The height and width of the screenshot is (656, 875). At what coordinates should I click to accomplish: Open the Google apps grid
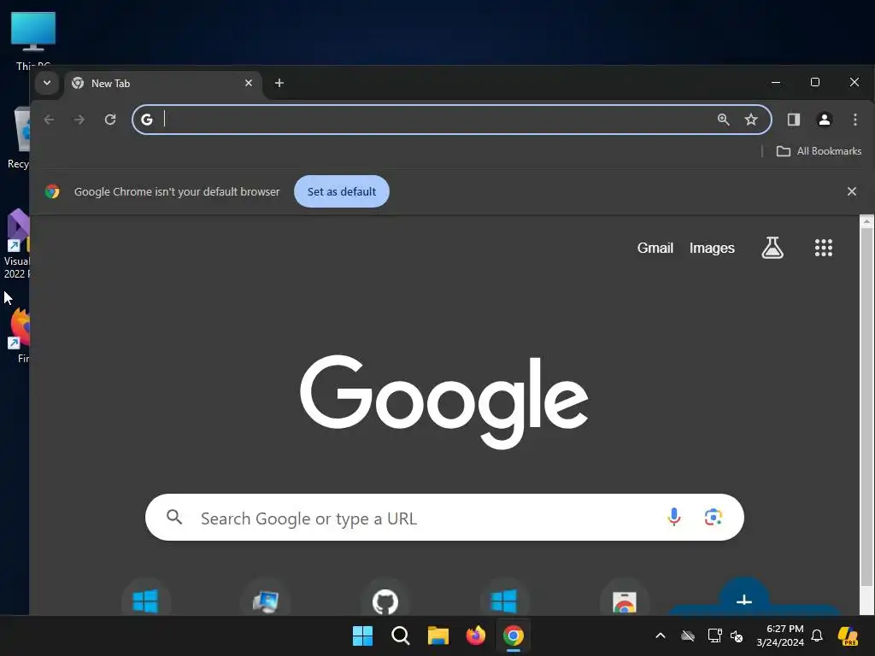823,248
